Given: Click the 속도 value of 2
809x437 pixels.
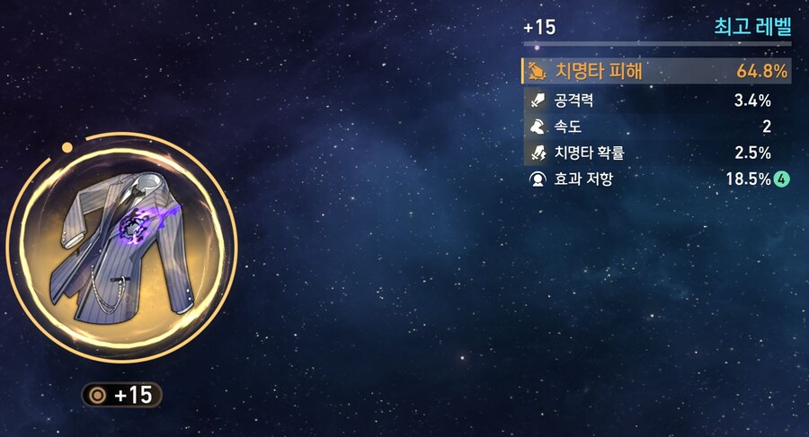Looking at the screenshot, I should tap(767, 127).
